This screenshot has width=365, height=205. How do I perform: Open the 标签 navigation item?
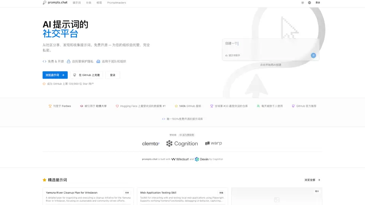(x=99, y=3)
